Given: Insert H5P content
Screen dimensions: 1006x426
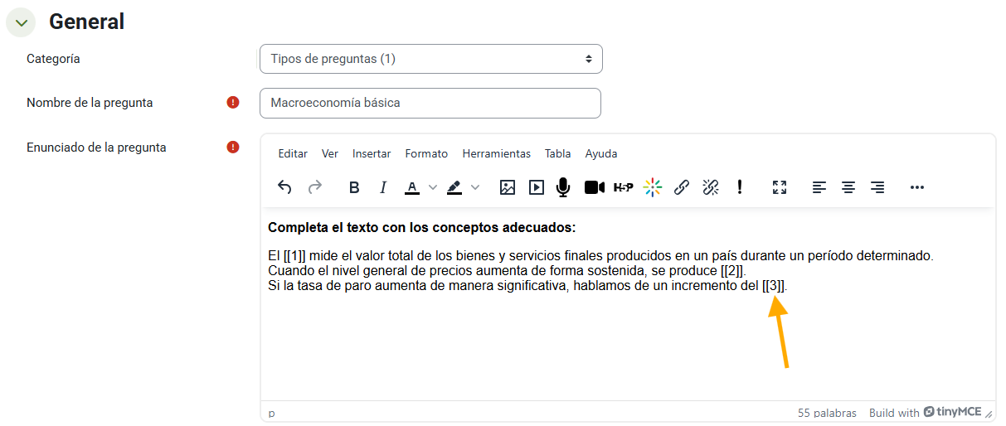Looking at the screenshot, I should tap(623, 187).
